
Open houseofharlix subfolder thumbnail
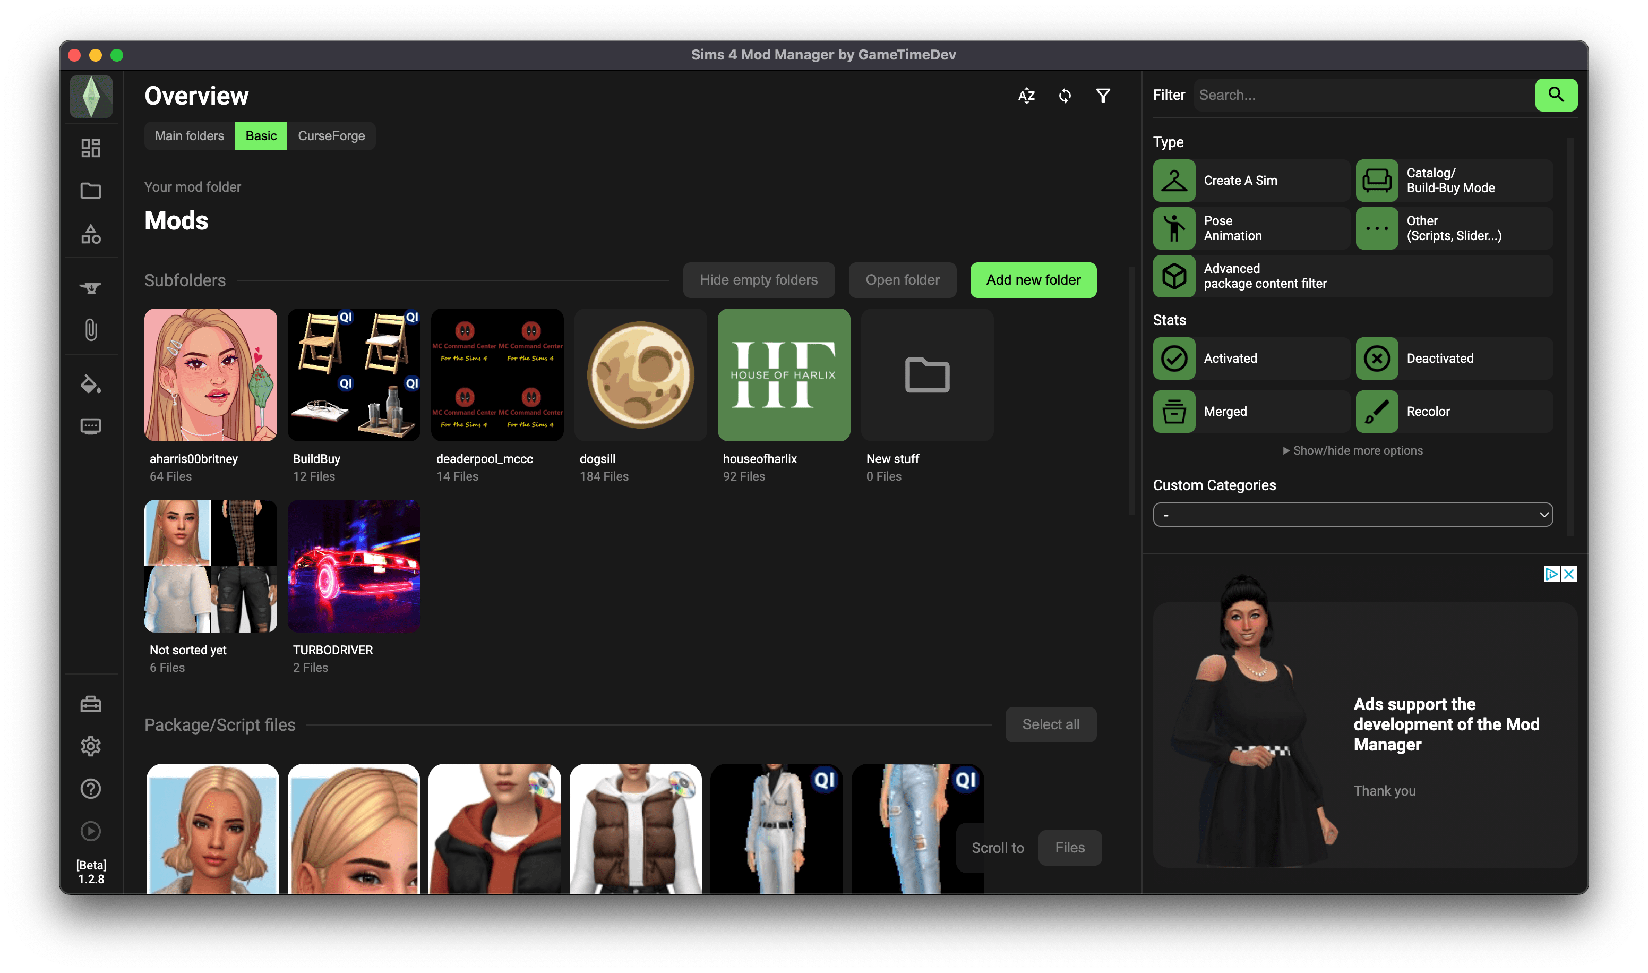pyautogui.click(x=784, y=375)
